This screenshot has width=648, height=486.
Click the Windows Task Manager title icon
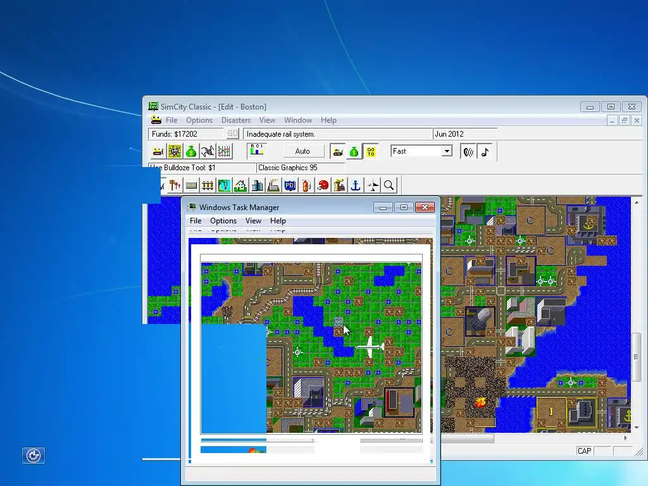click(191, 207)
